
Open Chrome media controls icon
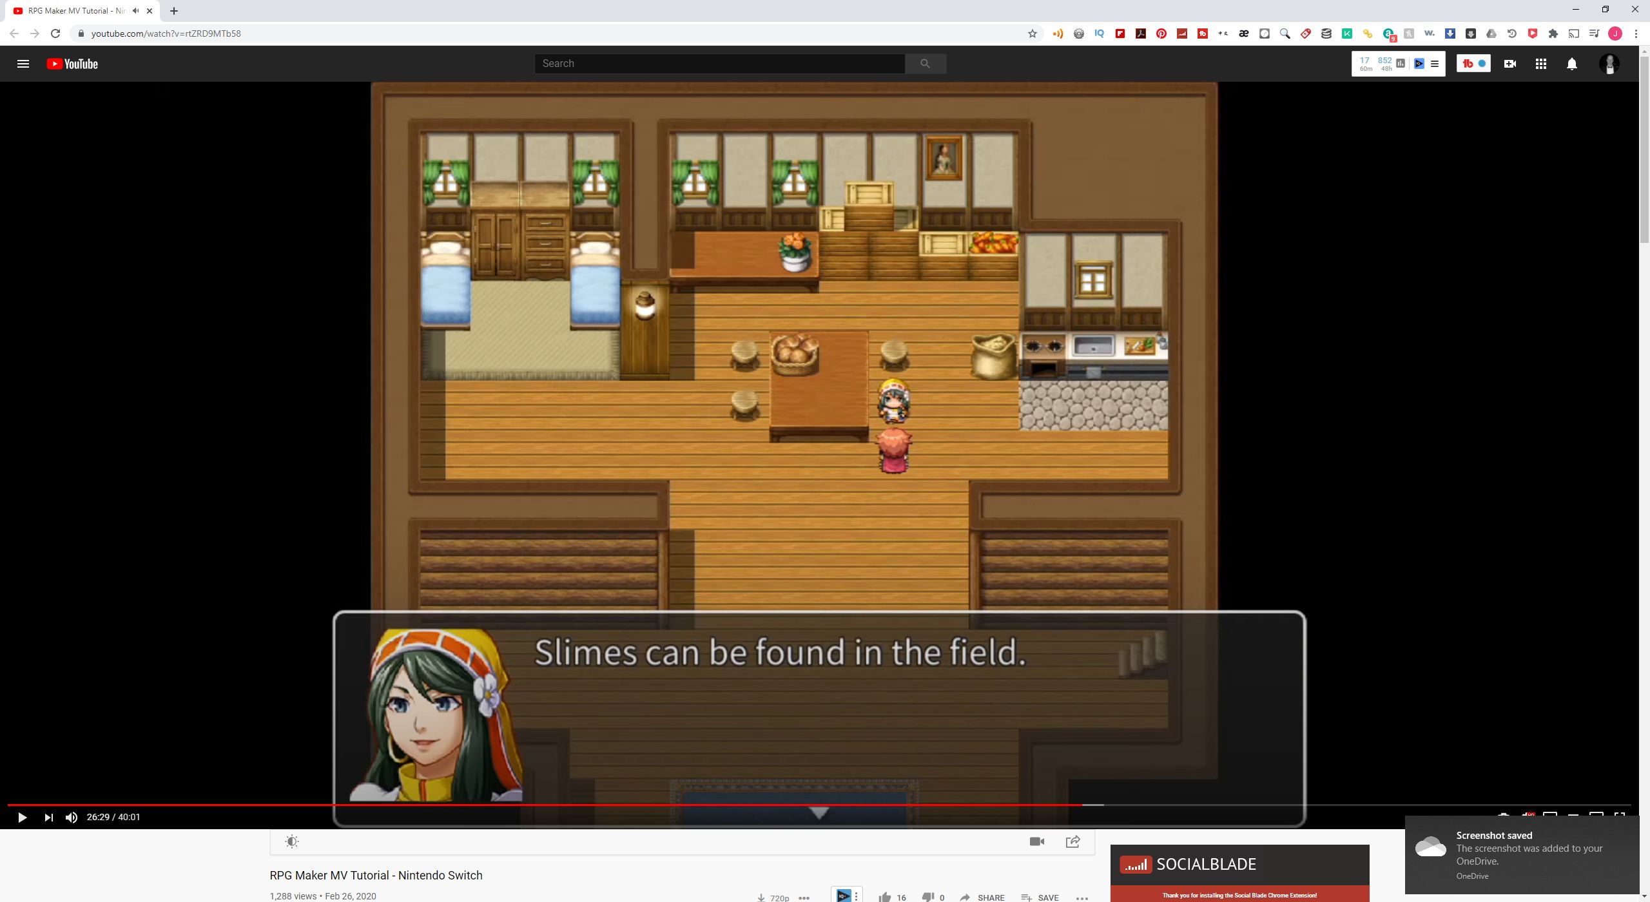click(1595, 34)
